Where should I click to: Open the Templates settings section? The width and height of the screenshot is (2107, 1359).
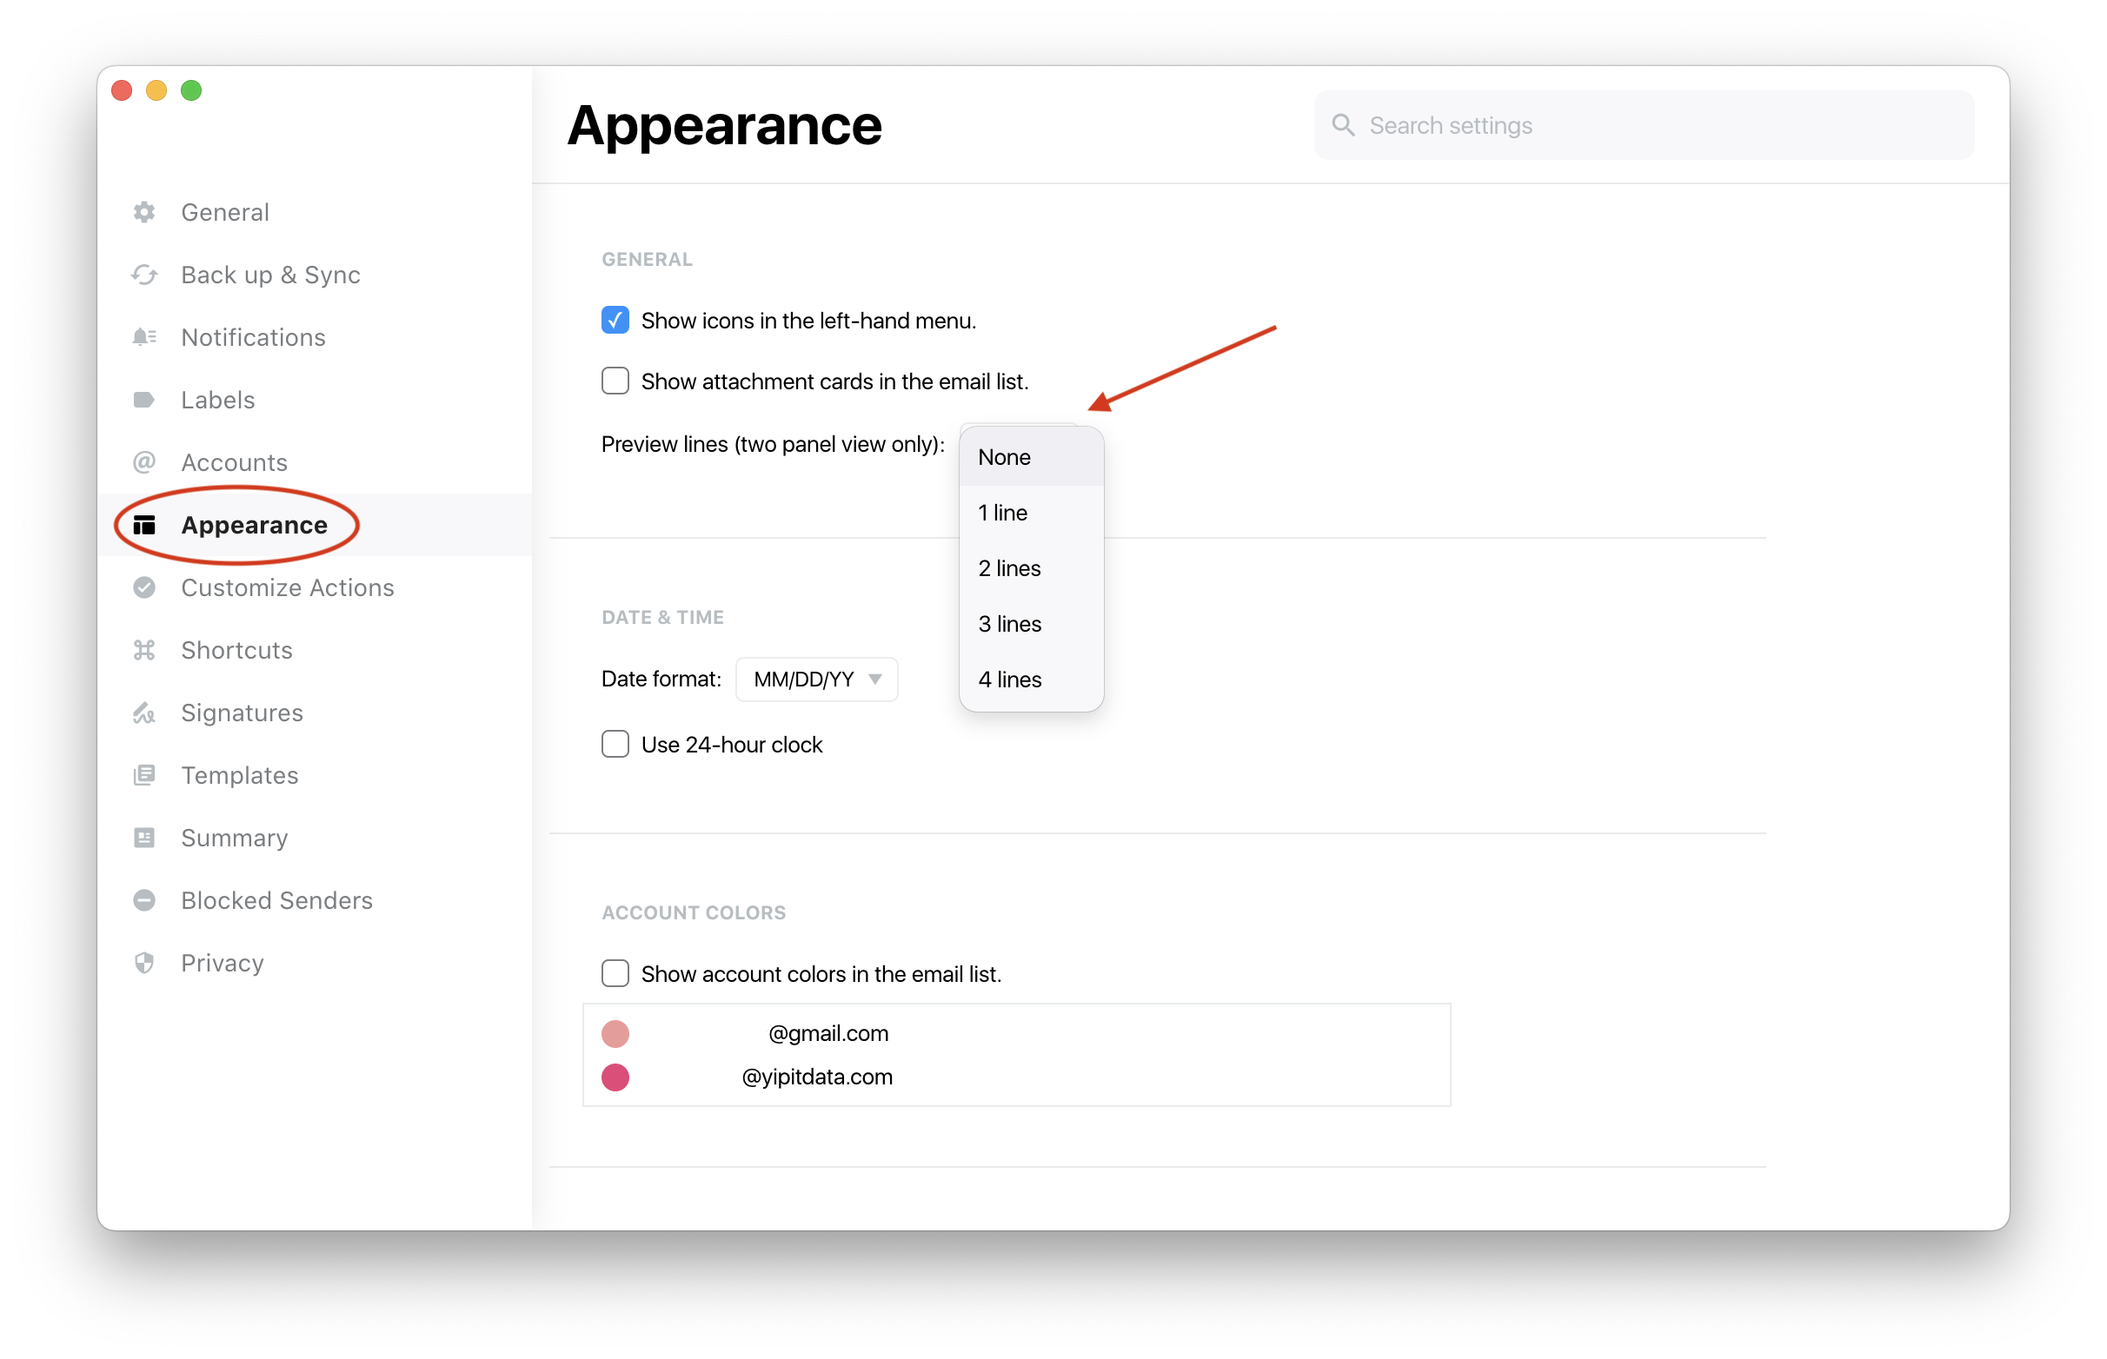pyautogui.click(x=239, y=776)
